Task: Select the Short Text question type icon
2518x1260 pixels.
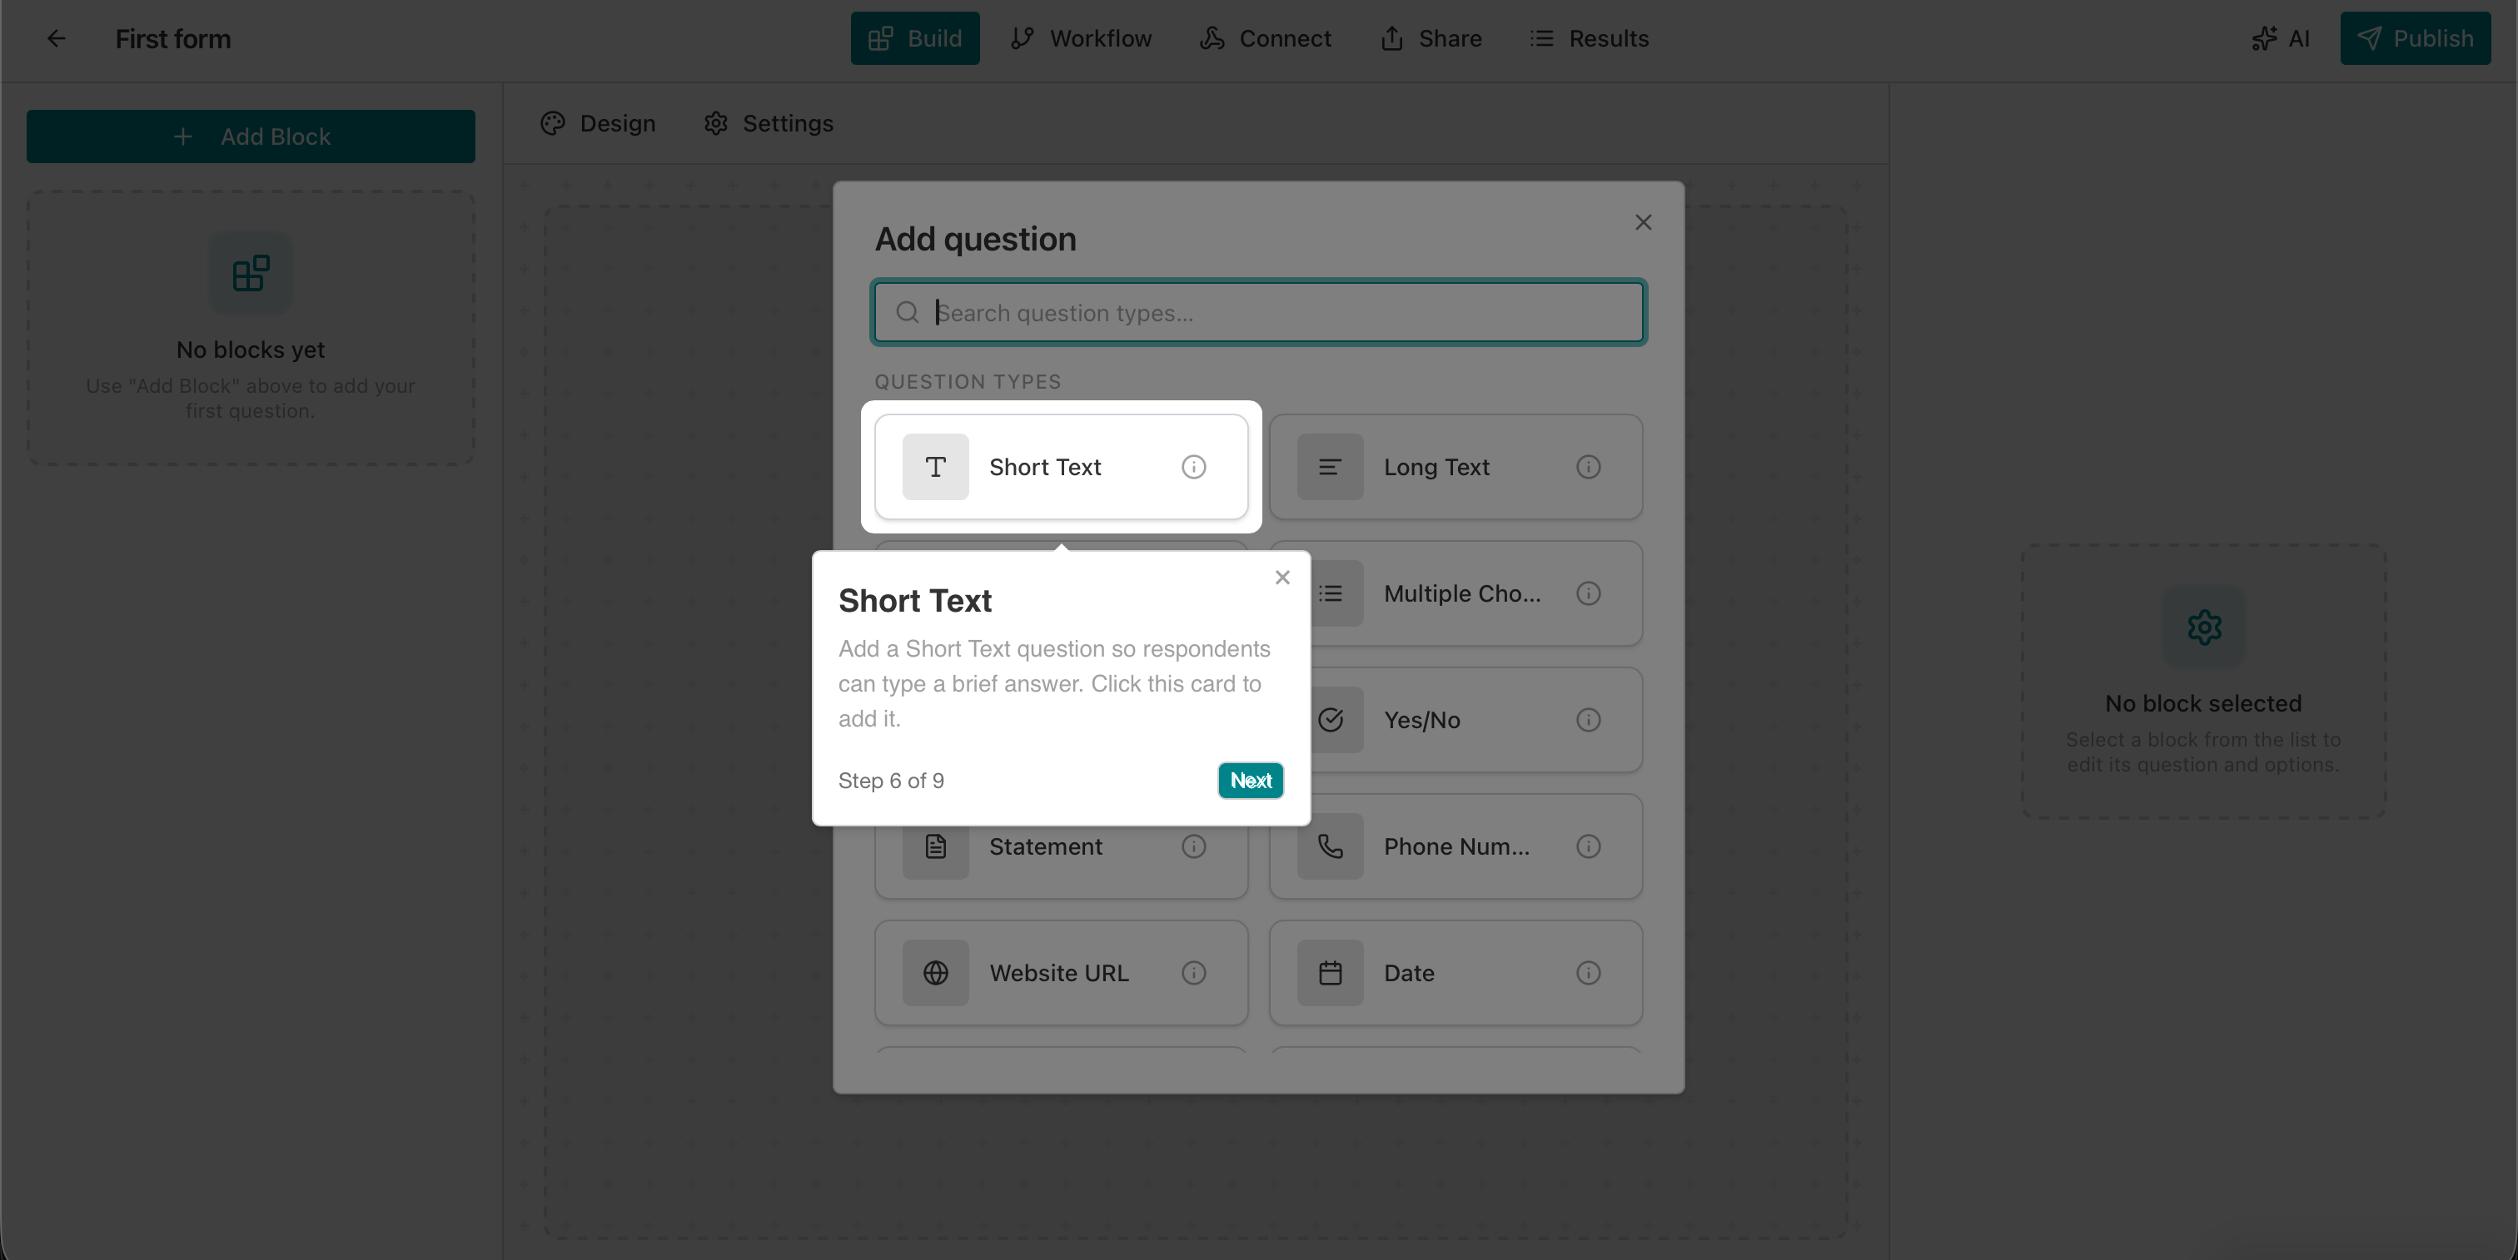Action: (x=935, y=467)
